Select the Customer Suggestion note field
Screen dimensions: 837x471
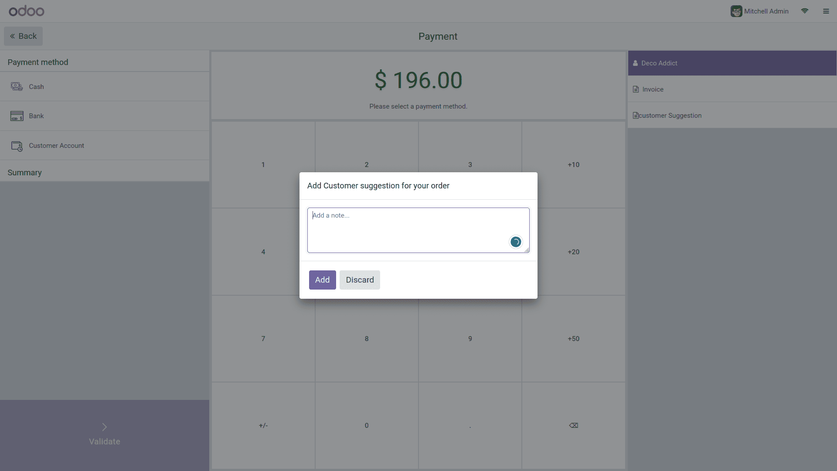(x=418, y=229)
